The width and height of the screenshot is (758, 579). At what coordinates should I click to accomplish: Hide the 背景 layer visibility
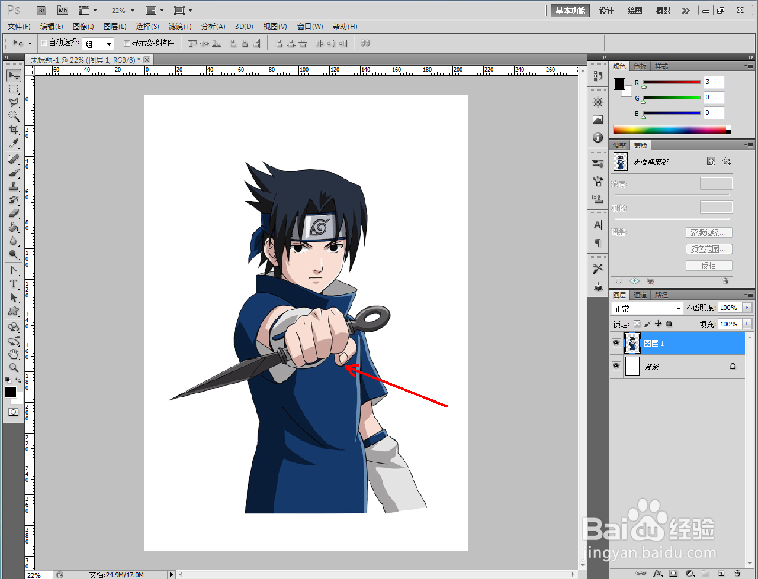(x=616, y=366)
